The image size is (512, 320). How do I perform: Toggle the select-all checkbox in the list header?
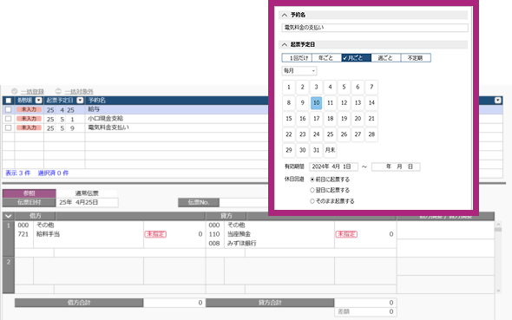coord(9,101)
